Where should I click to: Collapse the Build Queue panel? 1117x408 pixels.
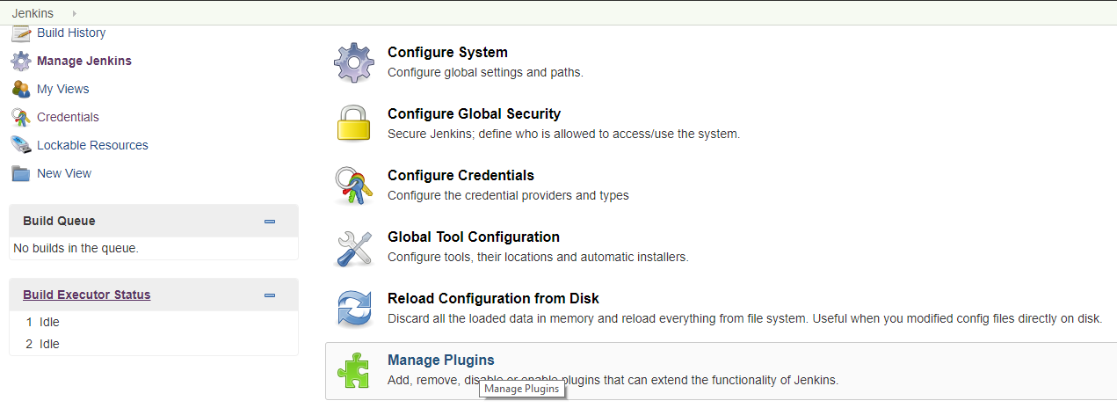tap(270, 222)
